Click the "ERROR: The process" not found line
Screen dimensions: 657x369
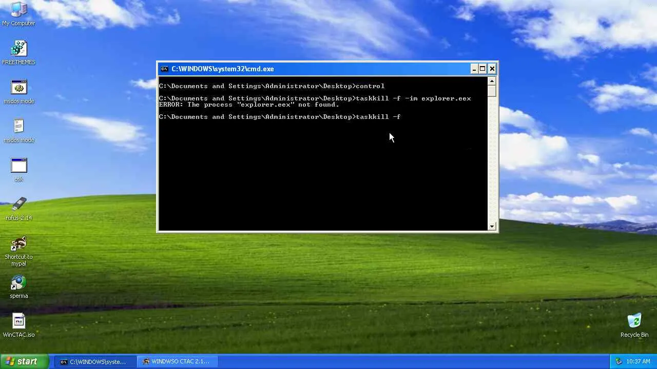(249, 105)
